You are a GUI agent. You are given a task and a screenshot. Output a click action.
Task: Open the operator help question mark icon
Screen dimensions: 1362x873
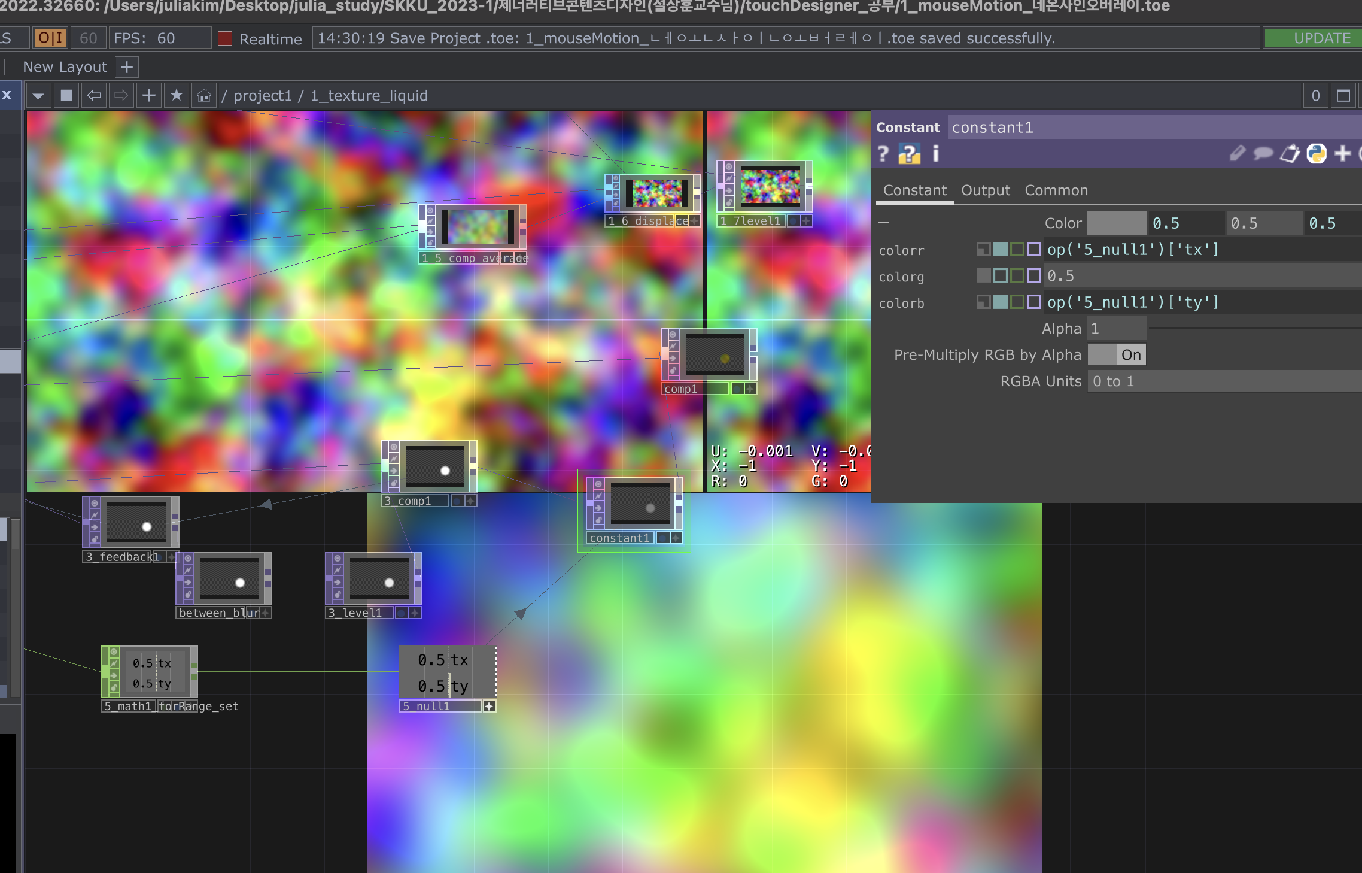883,154
